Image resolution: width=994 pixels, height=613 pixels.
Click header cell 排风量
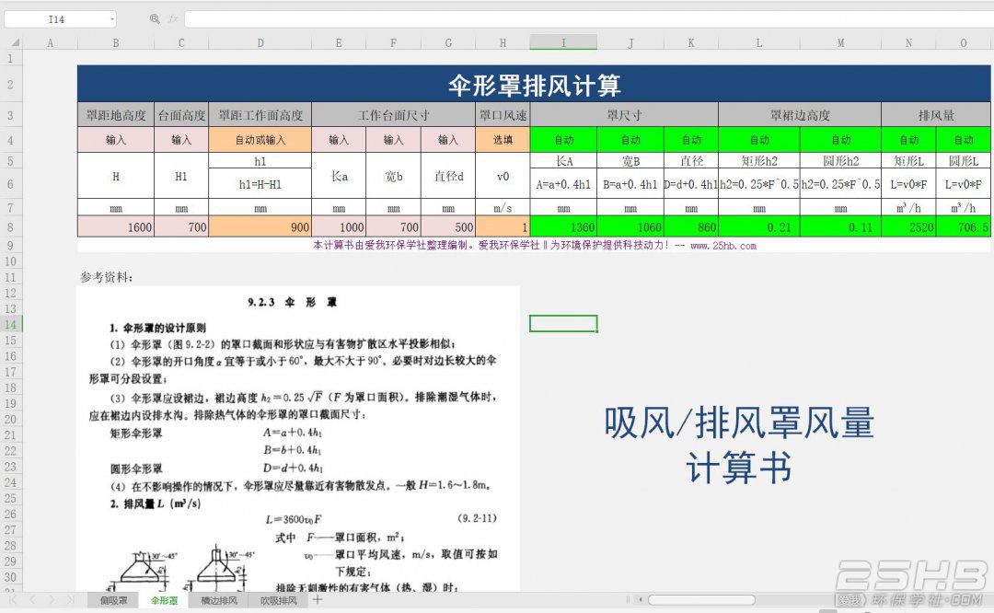[936, 115]
